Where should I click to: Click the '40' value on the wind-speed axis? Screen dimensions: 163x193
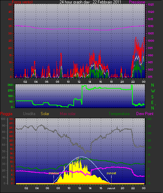10,19
